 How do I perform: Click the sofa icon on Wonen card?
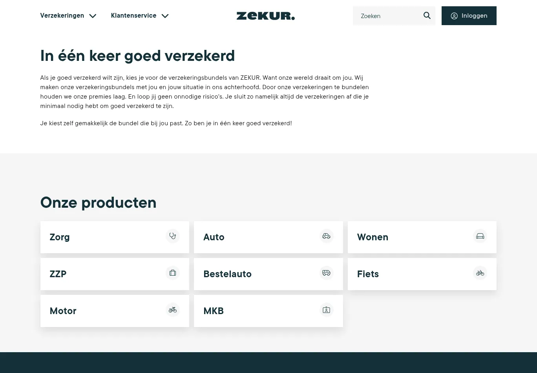[x=480, y=236]
